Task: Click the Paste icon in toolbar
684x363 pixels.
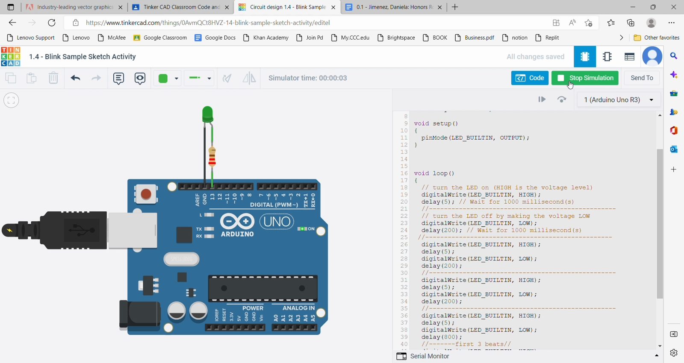Action: 32,78
